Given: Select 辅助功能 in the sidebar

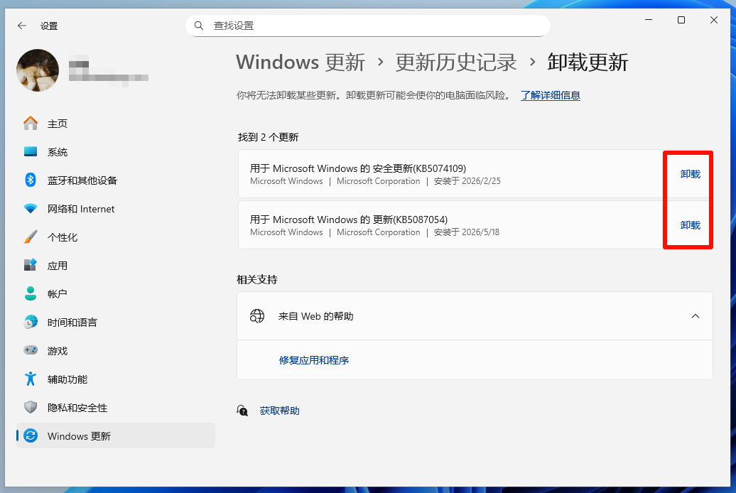Looking at the screenshot, I should [116, 379].
